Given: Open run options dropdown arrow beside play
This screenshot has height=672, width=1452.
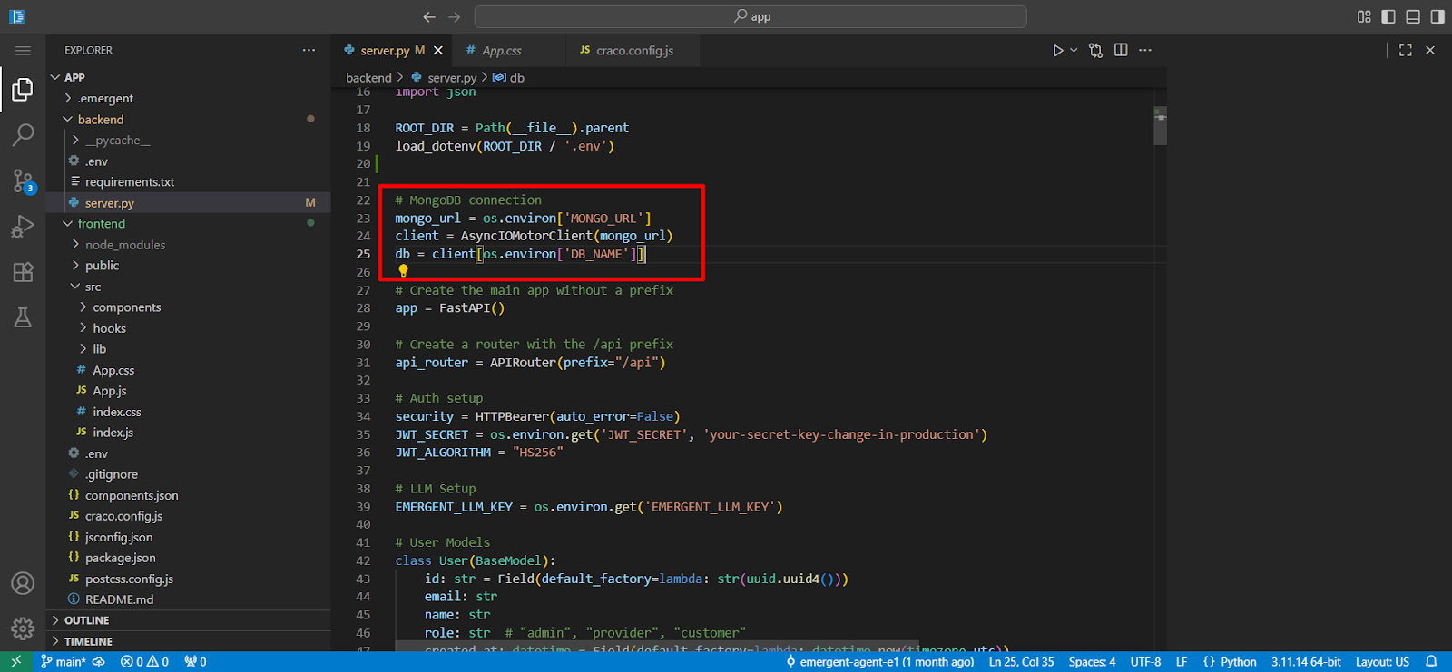Looking at the screenshot, I should [x=1074, y=51].
